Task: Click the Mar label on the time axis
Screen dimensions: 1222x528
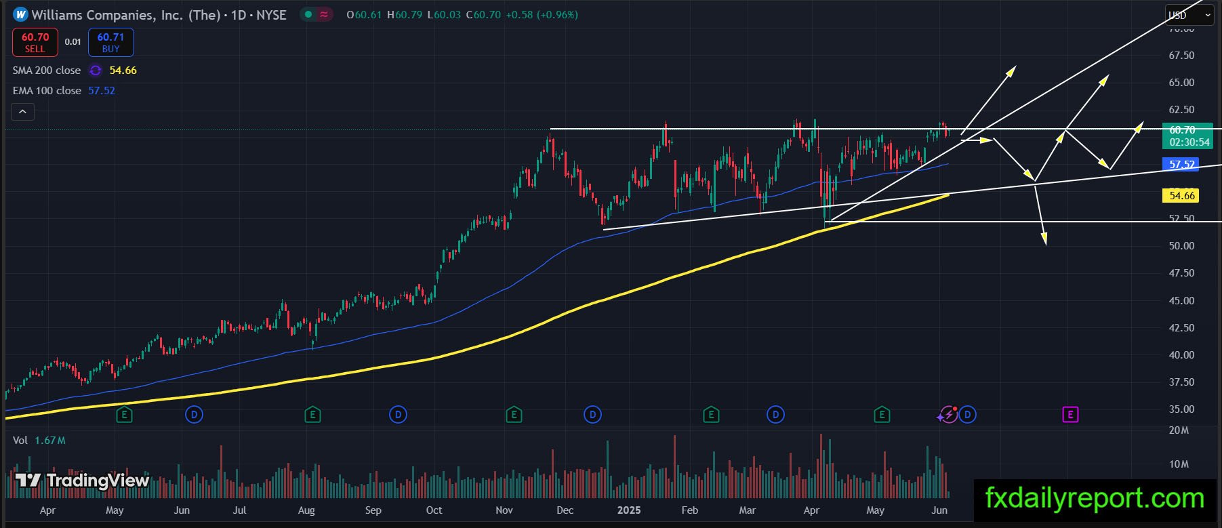Action: click(x=748, y=510)
